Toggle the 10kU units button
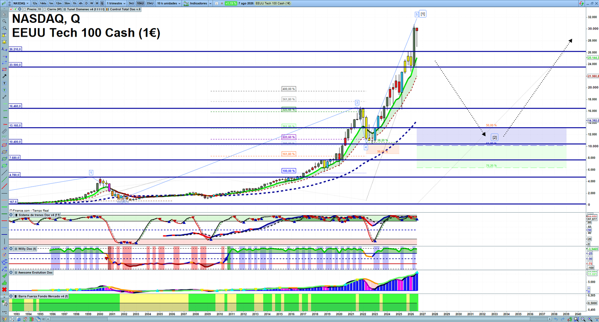Image resolution: width=599 pixels, height=322 pixels. click(140, 3)
